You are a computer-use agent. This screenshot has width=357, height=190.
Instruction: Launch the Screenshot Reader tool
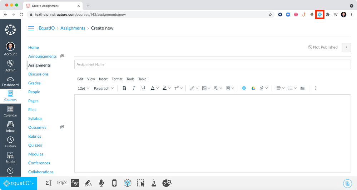tap(140, 183)
